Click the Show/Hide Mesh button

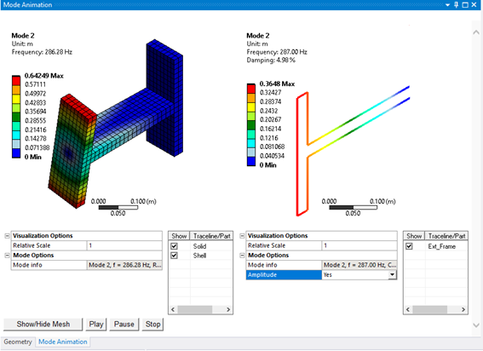pos(43,325)
